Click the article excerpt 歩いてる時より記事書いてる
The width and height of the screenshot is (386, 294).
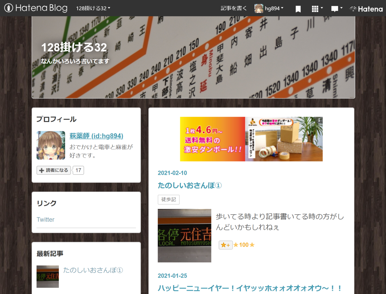point(280,222)
